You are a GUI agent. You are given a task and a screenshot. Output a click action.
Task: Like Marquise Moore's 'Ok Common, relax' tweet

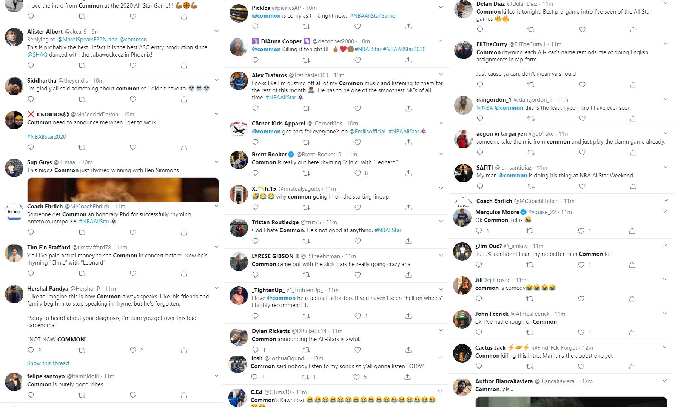581,231
